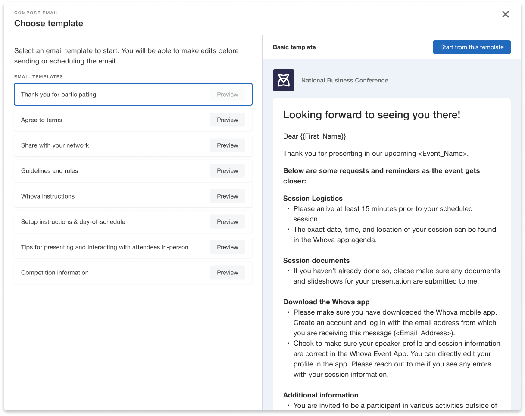Screen dimensions: 525x416
Task: Select the Whova instructions template
Action: (48, 196)
